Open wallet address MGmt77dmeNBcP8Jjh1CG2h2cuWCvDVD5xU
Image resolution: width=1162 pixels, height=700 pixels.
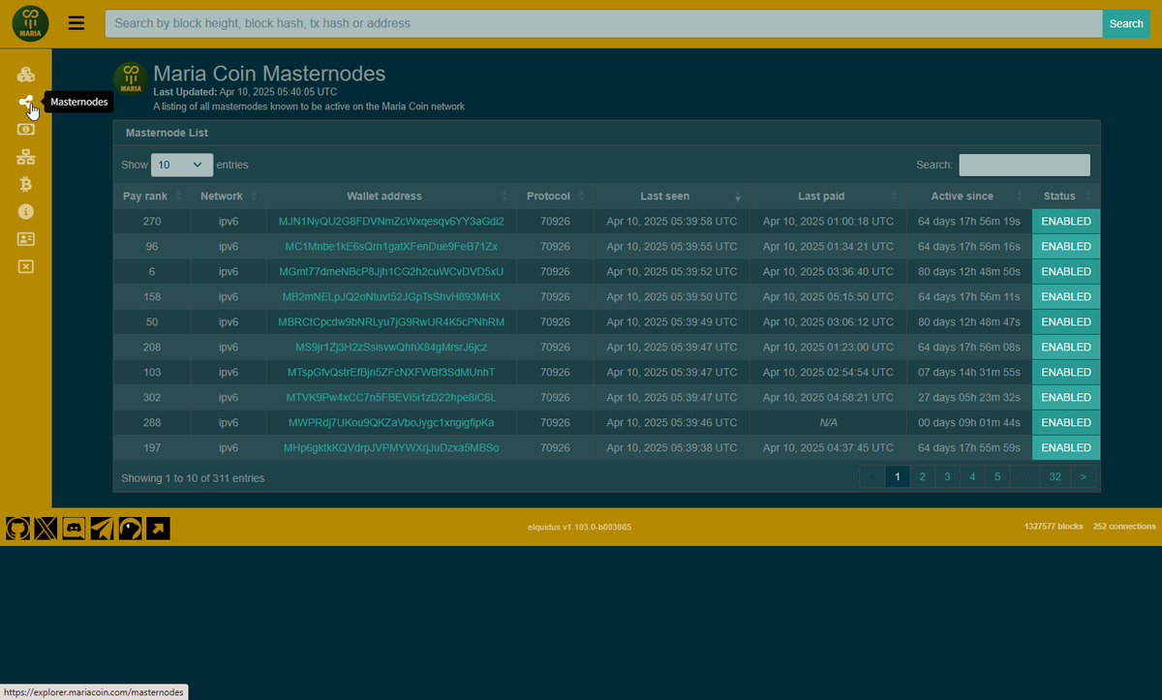(391, 271)
